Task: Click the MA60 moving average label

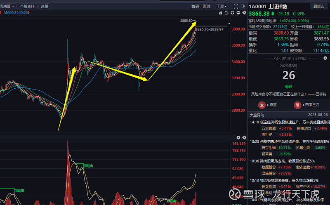Action: pyautogui.click(x=15, y=13)
